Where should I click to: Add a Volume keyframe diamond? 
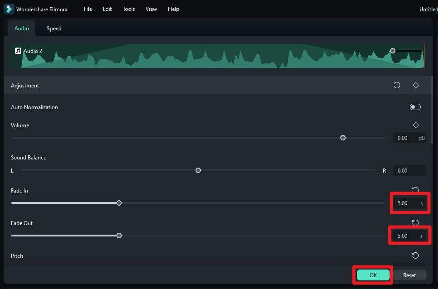pyautogui.click(x=416, y=125)
